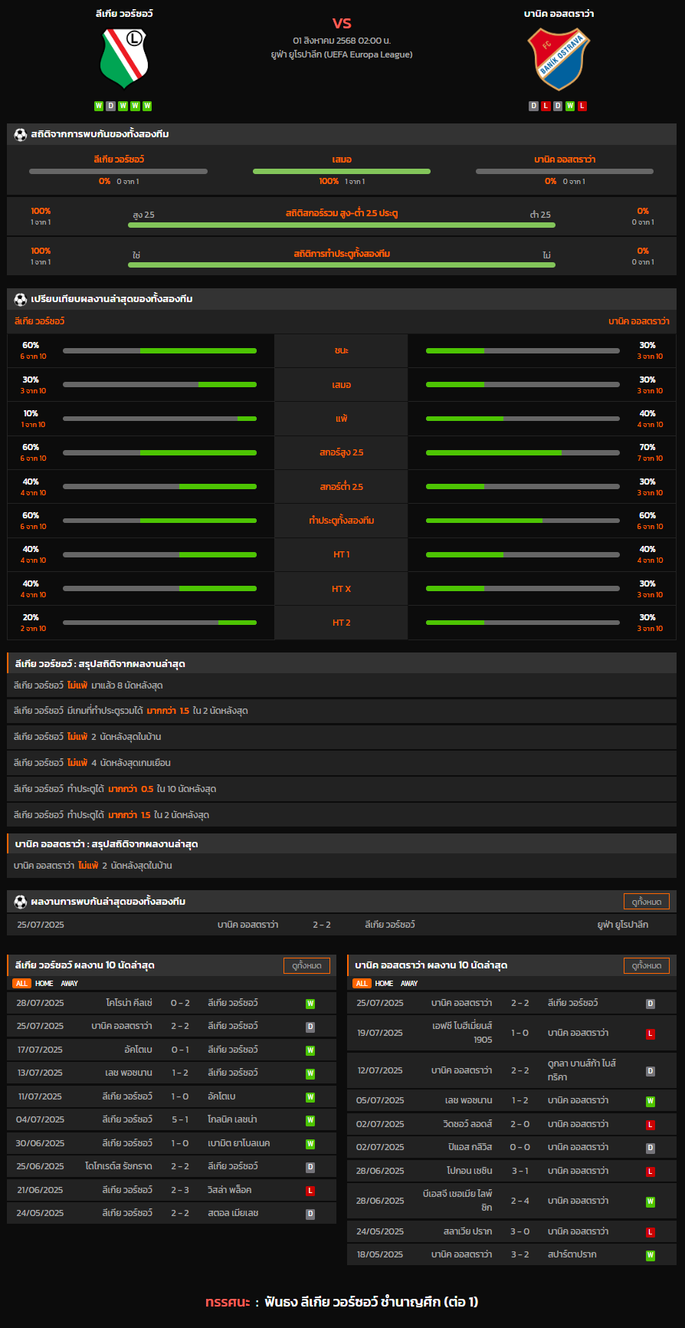Click the Baník Ostrava club crest

[x=559, y=59]
